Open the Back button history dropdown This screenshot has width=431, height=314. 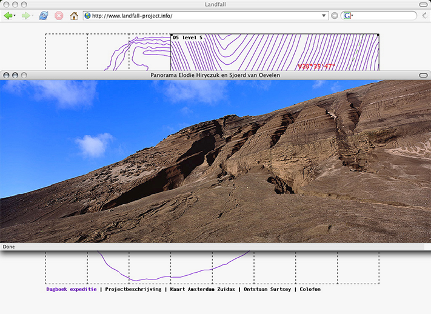15,16
